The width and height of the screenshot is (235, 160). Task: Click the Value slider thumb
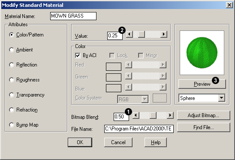point(142,34)
